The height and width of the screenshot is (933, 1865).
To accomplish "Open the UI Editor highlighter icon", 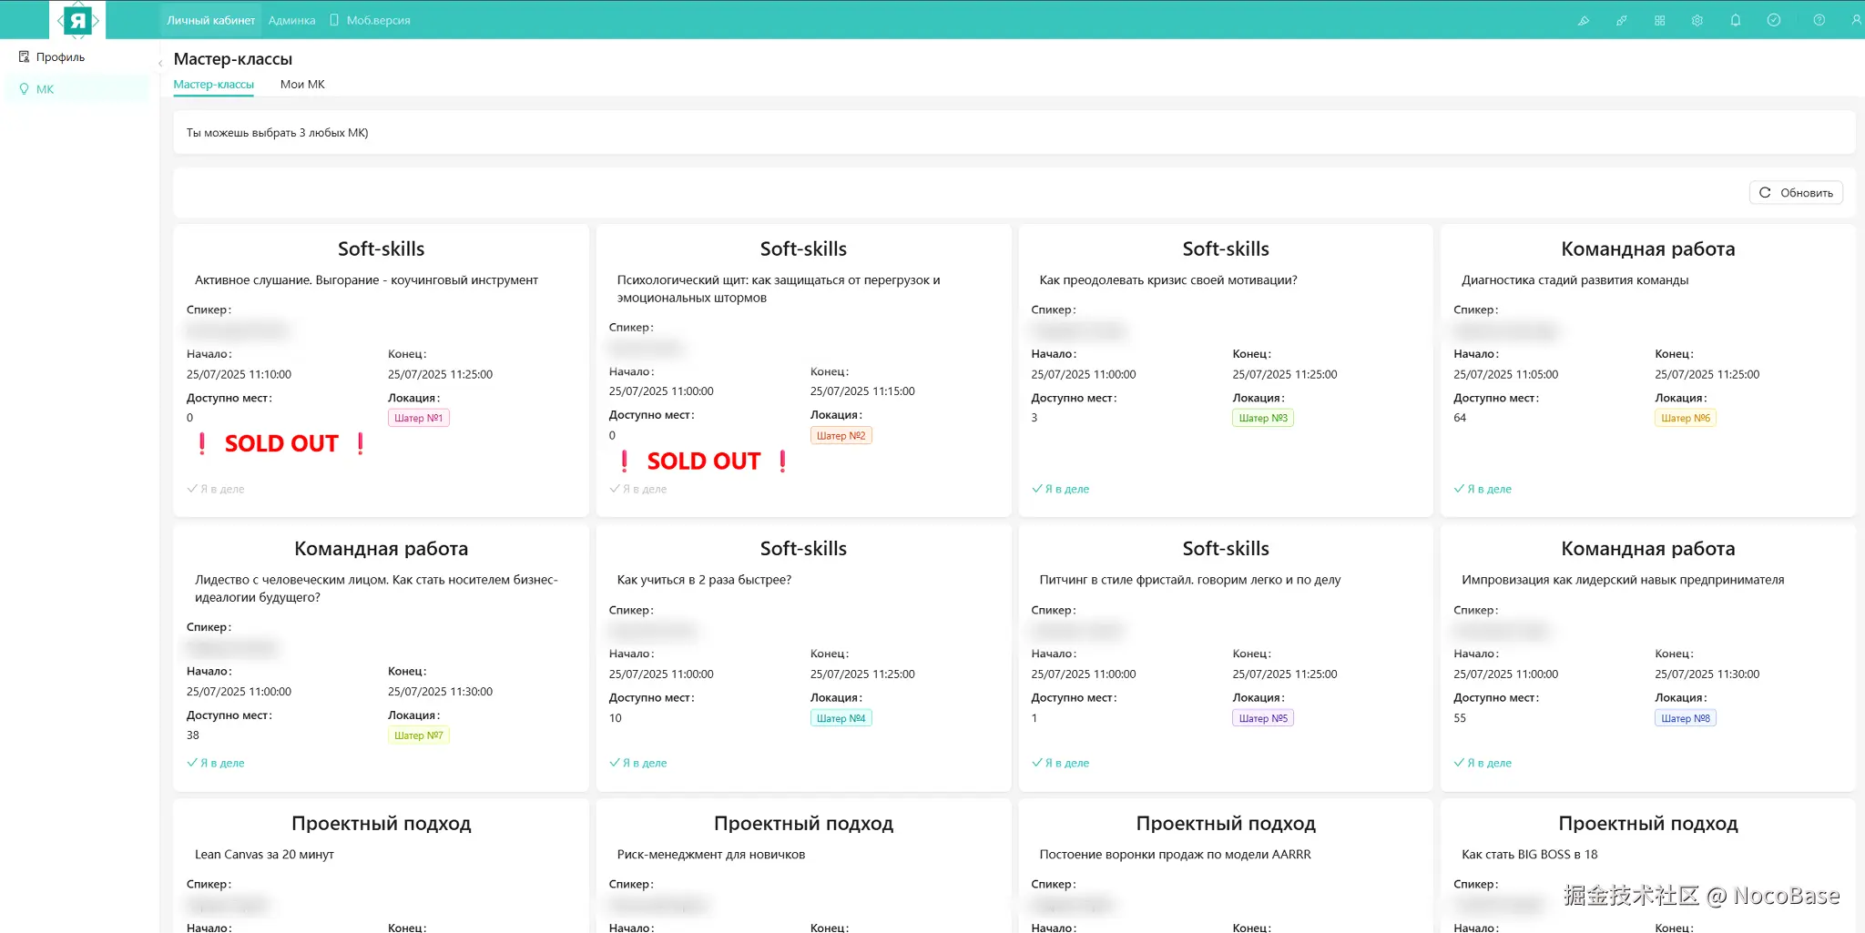I will (x=1584, y=20).
